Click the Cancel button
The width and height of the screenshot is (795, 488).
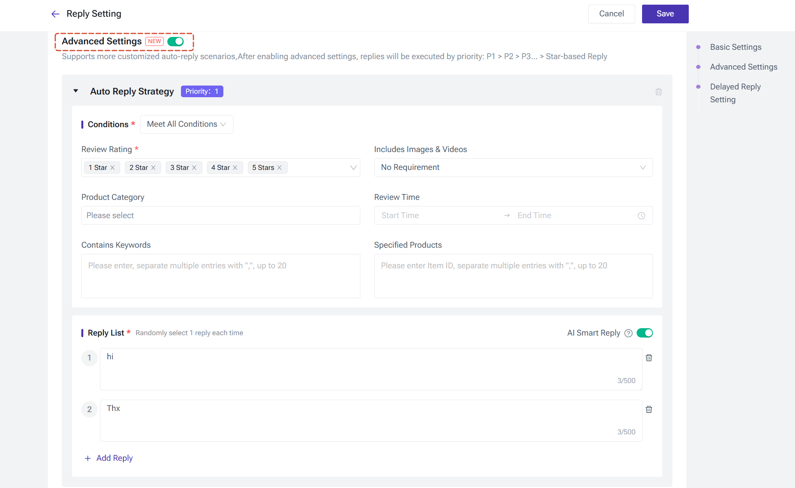611,14
